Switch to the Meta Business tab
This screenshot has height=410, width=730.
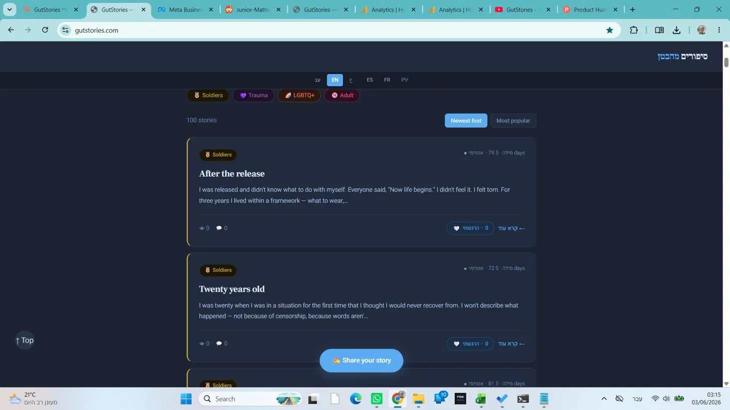tap(185, 10)
